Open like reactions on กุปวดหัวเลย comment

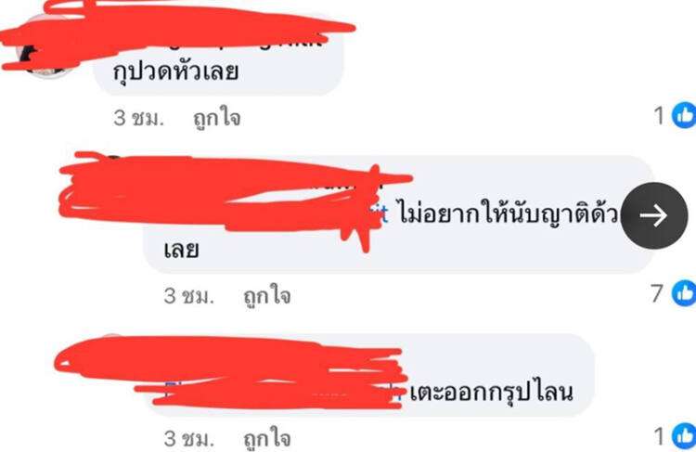[685, 115]
